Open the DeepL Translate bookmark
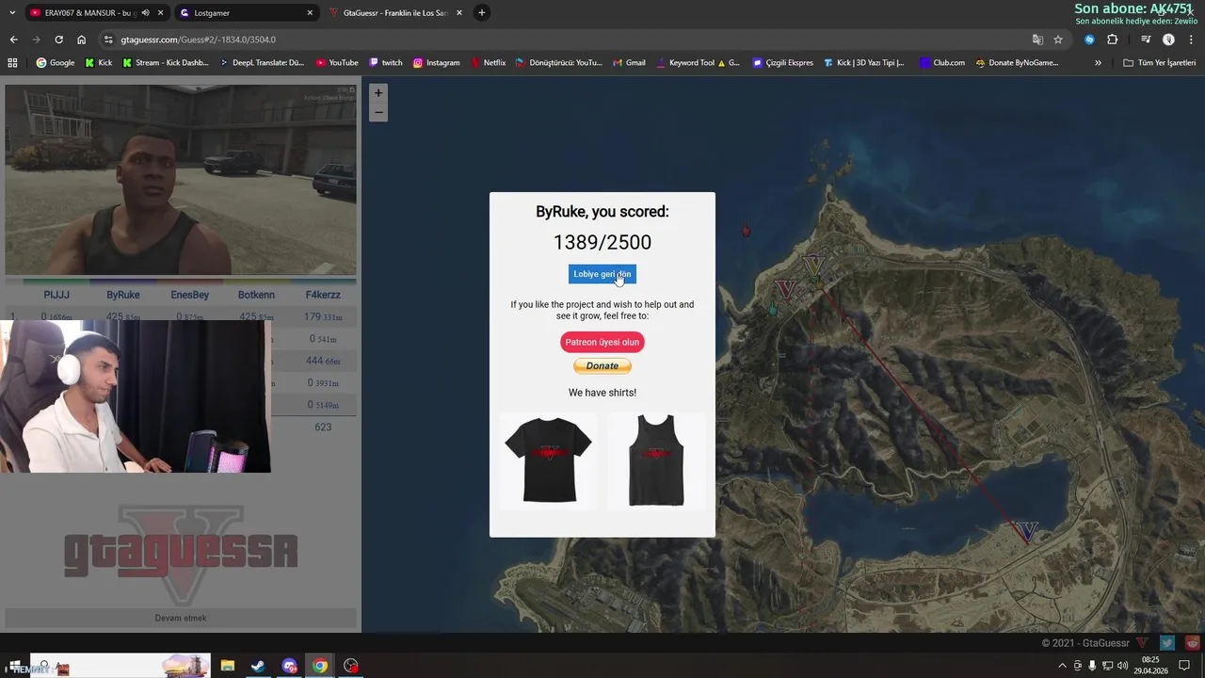The width and height of the screenshot is (1205, 678). [263, 63]
